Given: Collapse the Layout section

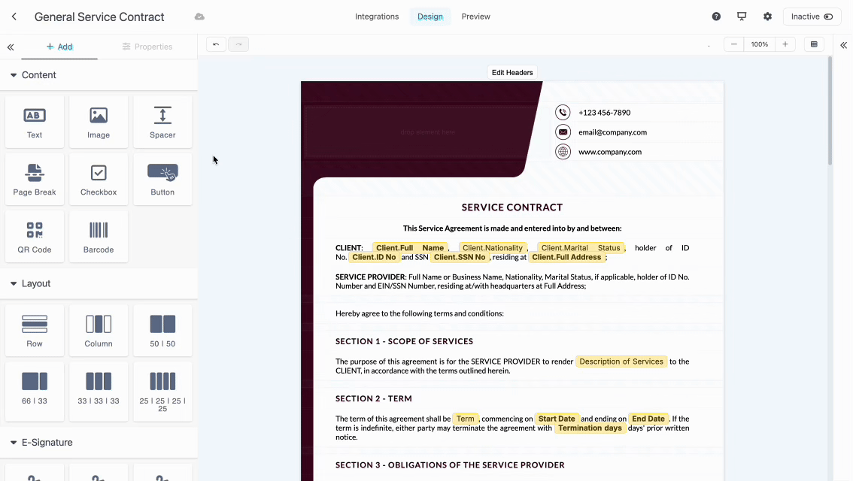Looking at the screenshot, I should point(14,284).
